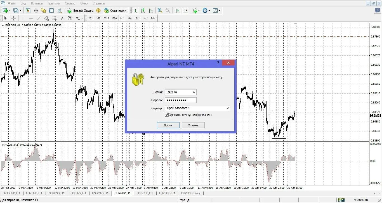Switch to line chart type
The image size is (382, 203).
pos(151,10)
